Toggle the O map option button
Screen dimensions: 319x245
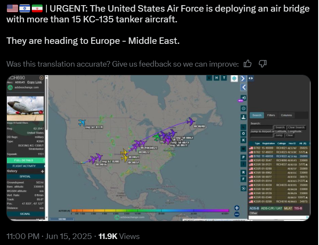[243, 134]
